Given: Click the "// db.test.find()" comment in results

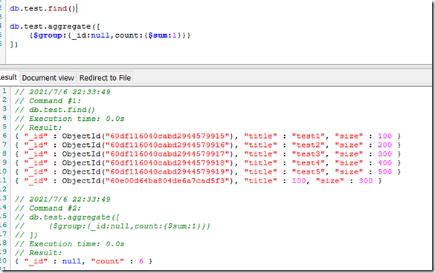Looking at the screenshot, I should 55,110.
